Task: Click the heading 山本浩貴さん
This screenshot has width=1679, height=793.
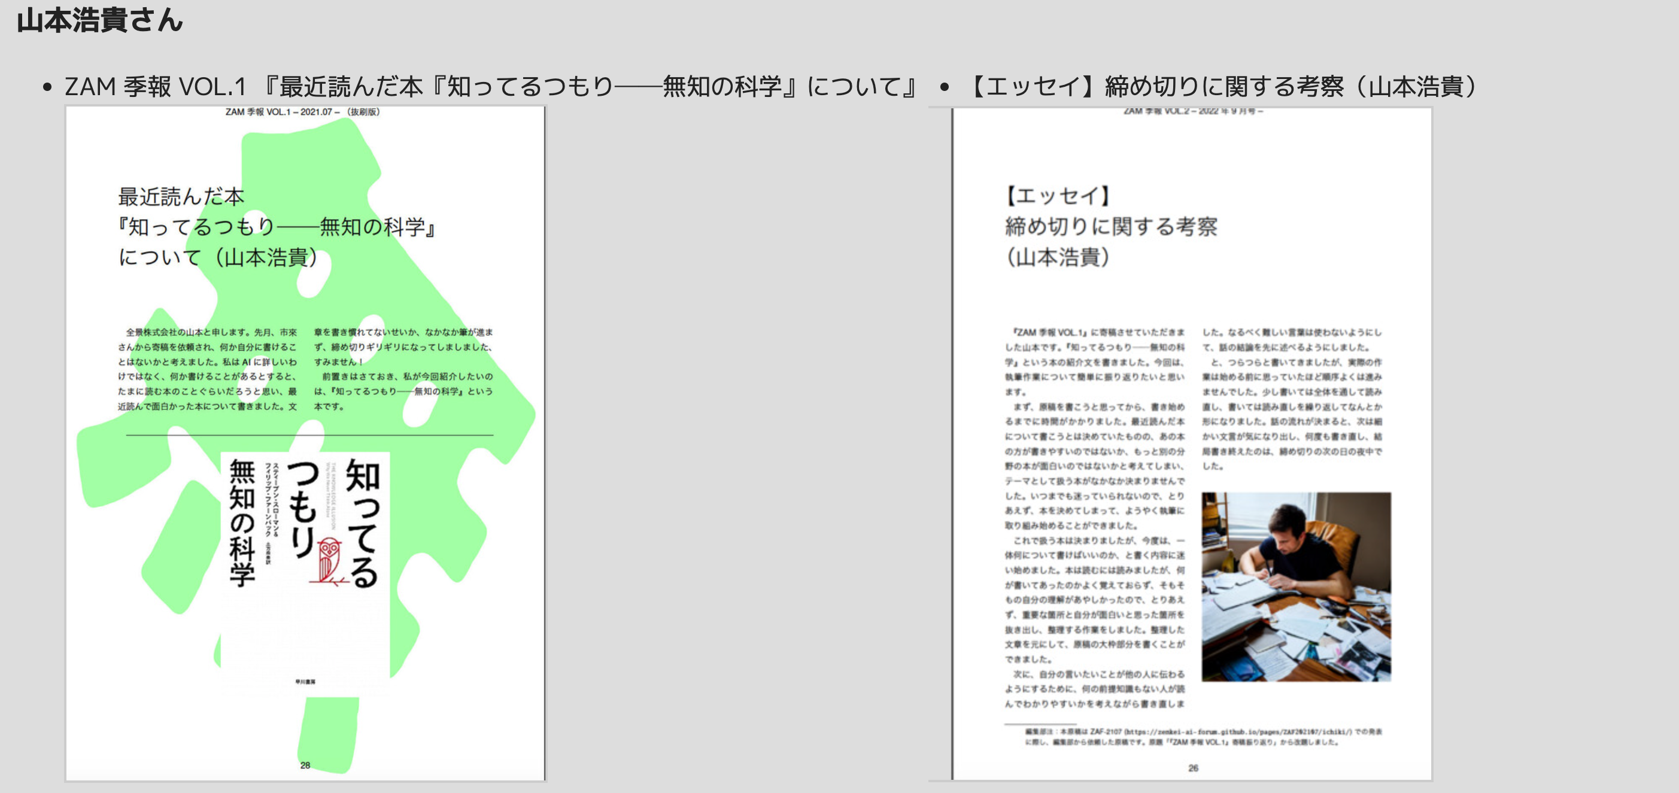Action: pos(100,20)
